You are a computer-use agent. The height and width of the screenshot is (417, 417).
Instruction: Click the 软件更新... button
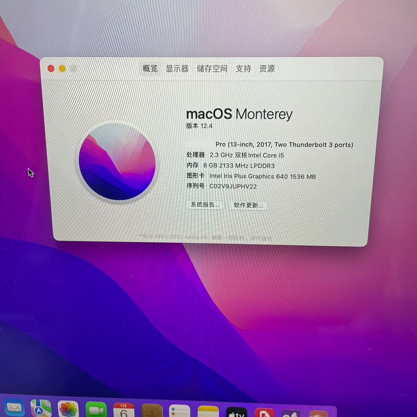coord(248,205)
